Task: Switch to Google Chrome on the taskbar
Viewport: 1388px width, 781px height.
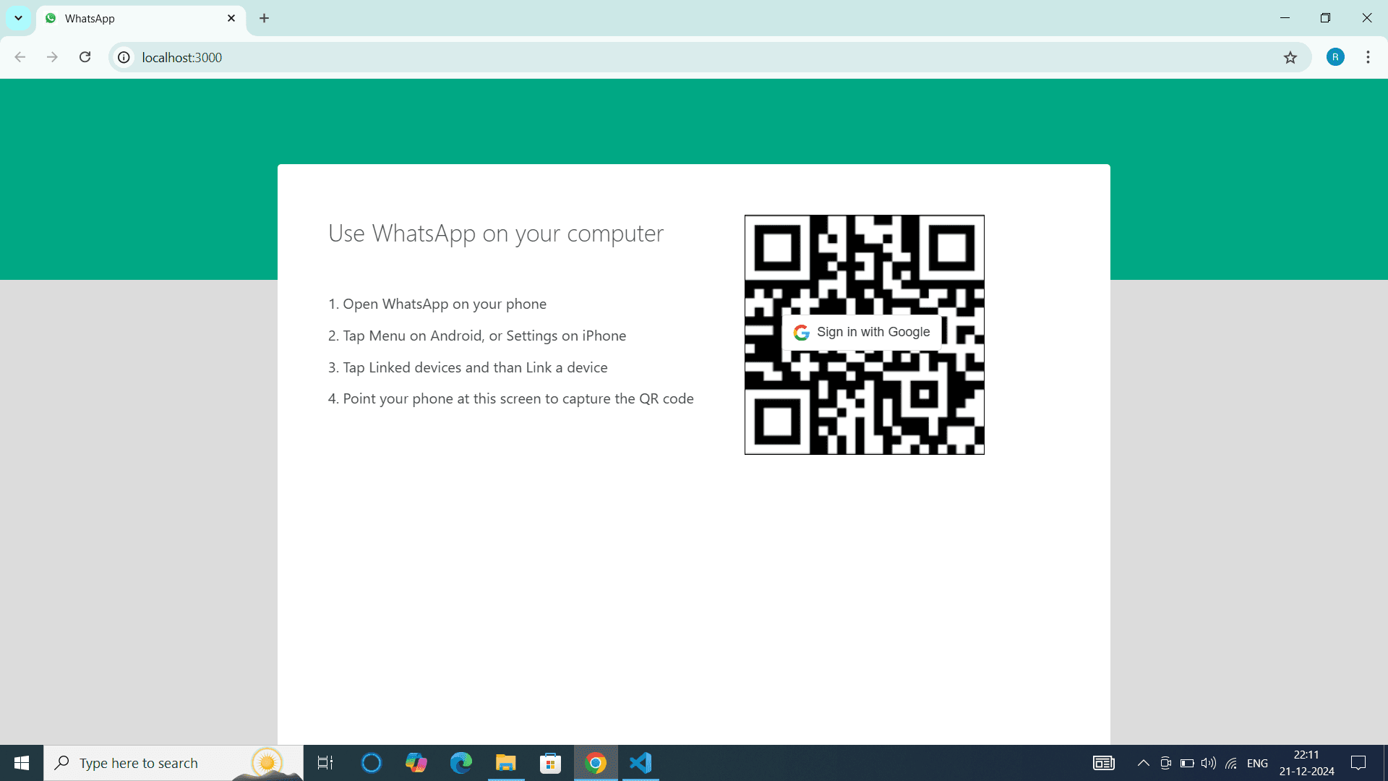Action: click(596, 763)
